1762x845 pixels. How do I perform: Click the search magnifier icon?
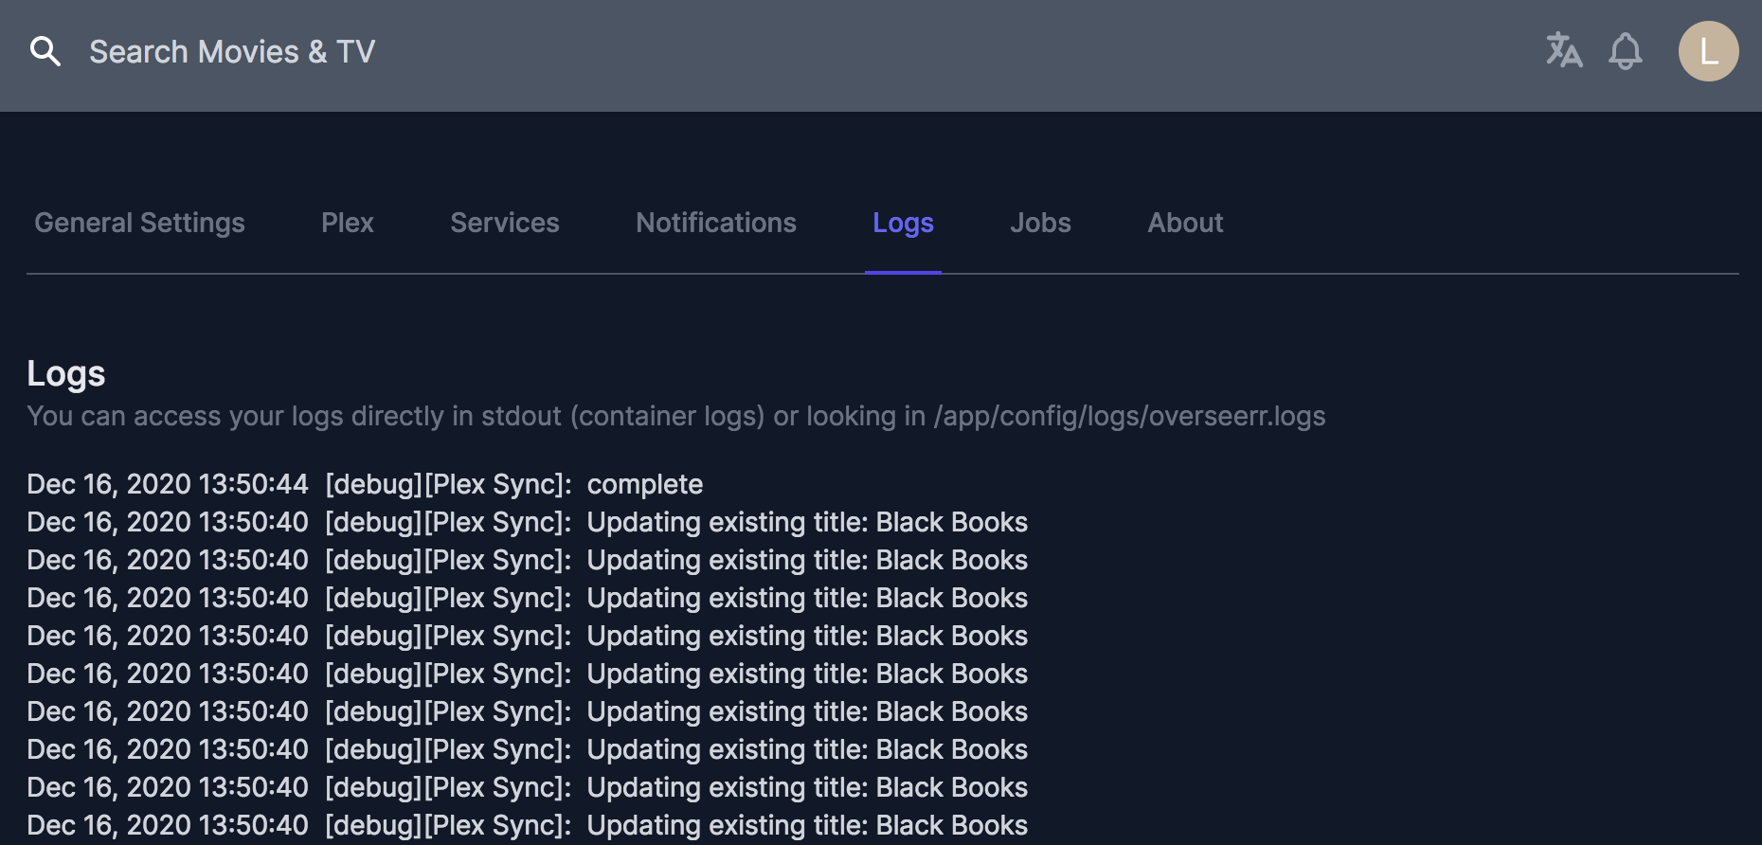click(45, 51)
